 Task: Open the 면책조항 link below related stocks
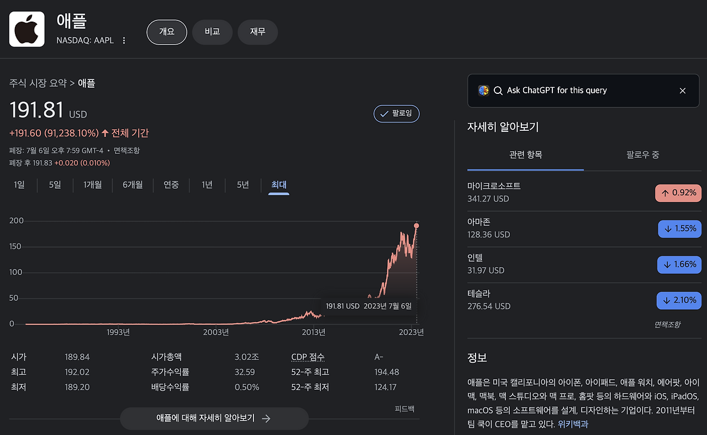point(667,325)
